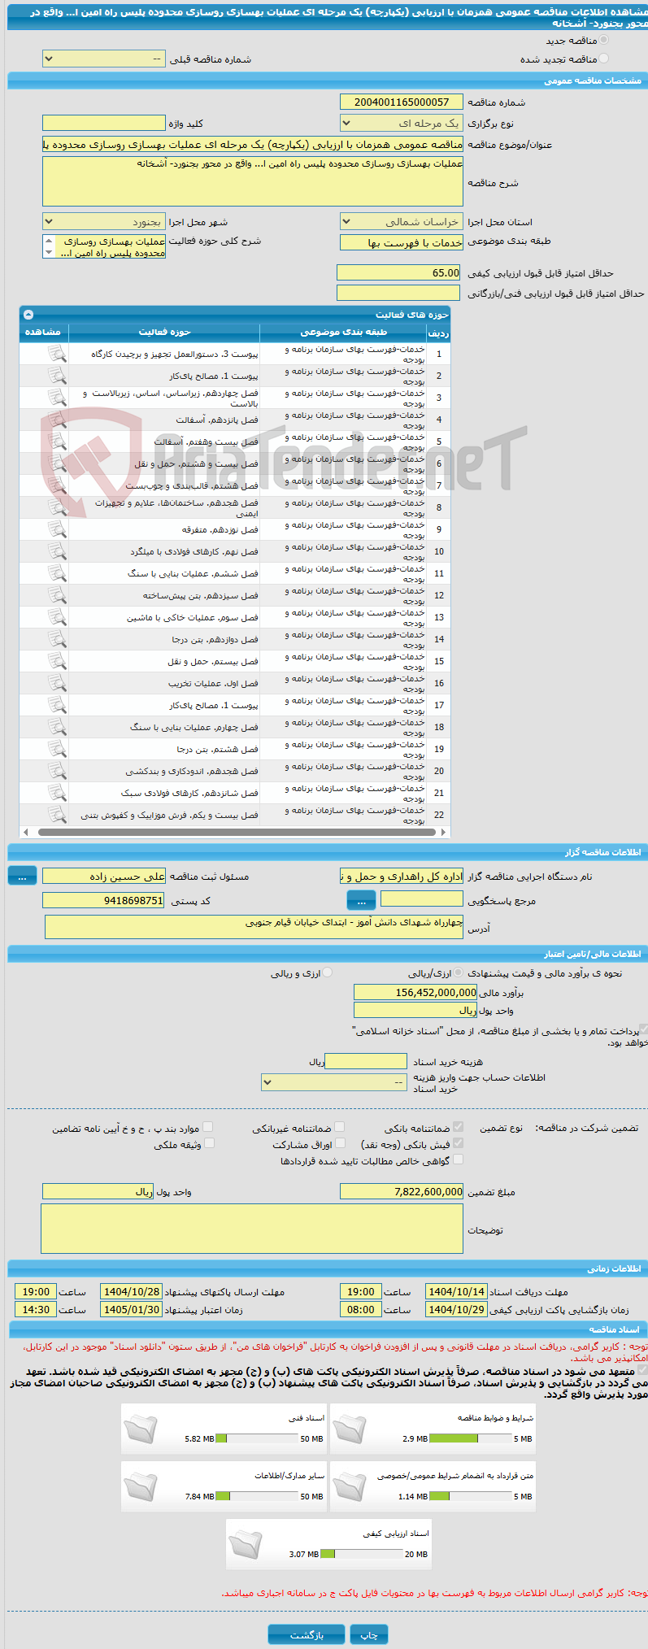Open نوع برگزاری dropdown

point(402,124)
